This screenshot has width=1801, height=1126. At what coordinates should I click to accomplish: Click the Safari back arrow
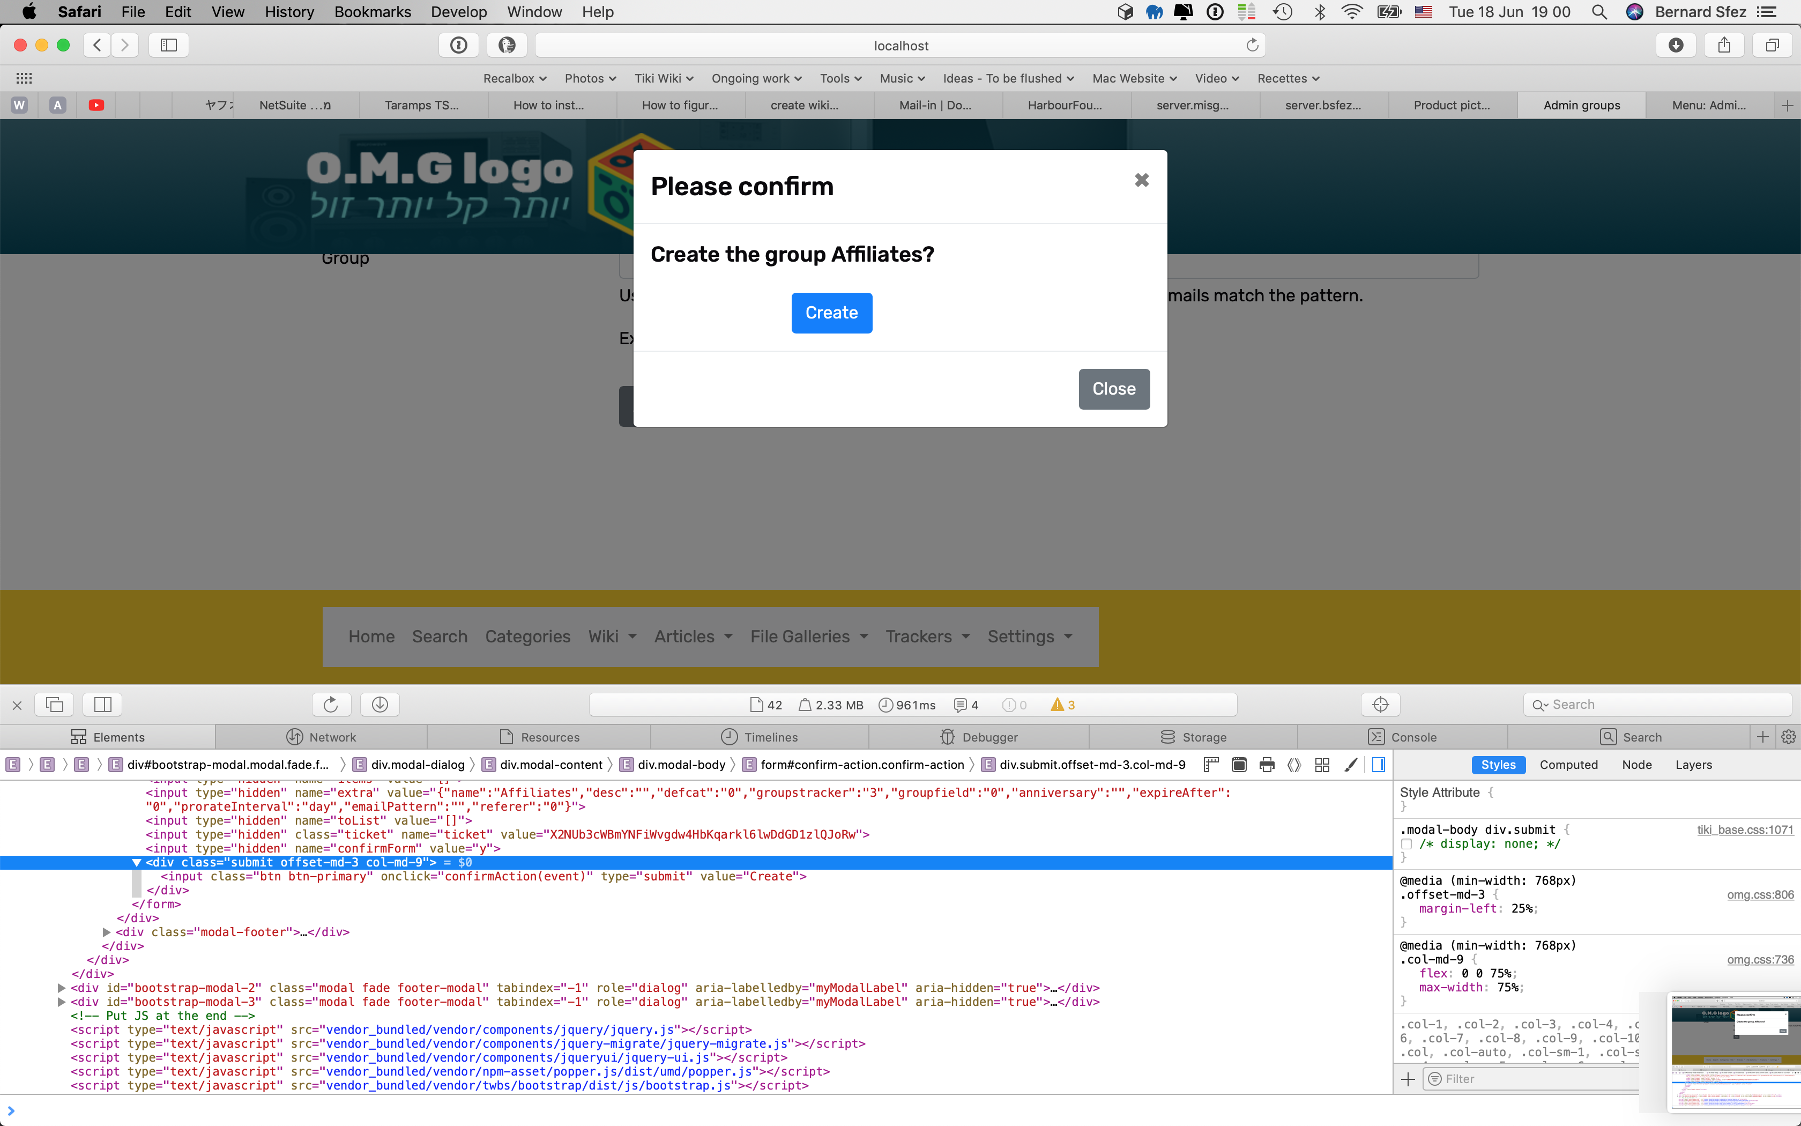[98, 46]
